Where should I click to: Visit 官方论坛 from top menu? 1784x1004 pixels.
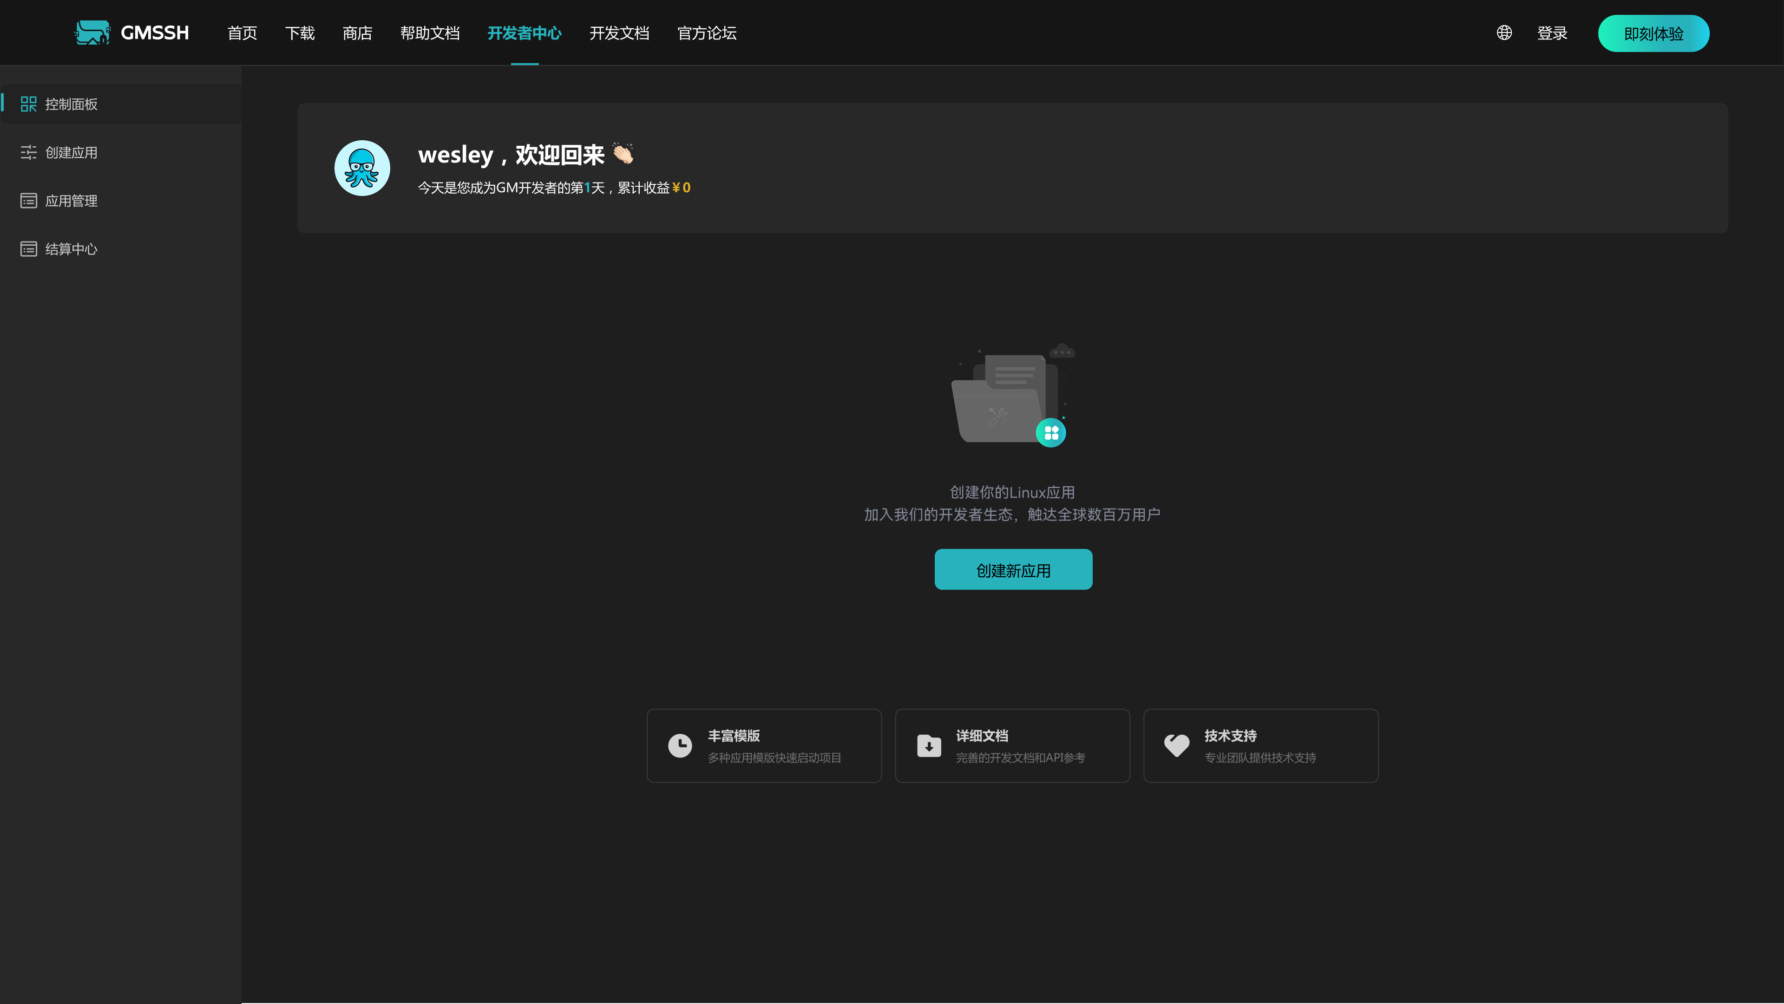706,33
